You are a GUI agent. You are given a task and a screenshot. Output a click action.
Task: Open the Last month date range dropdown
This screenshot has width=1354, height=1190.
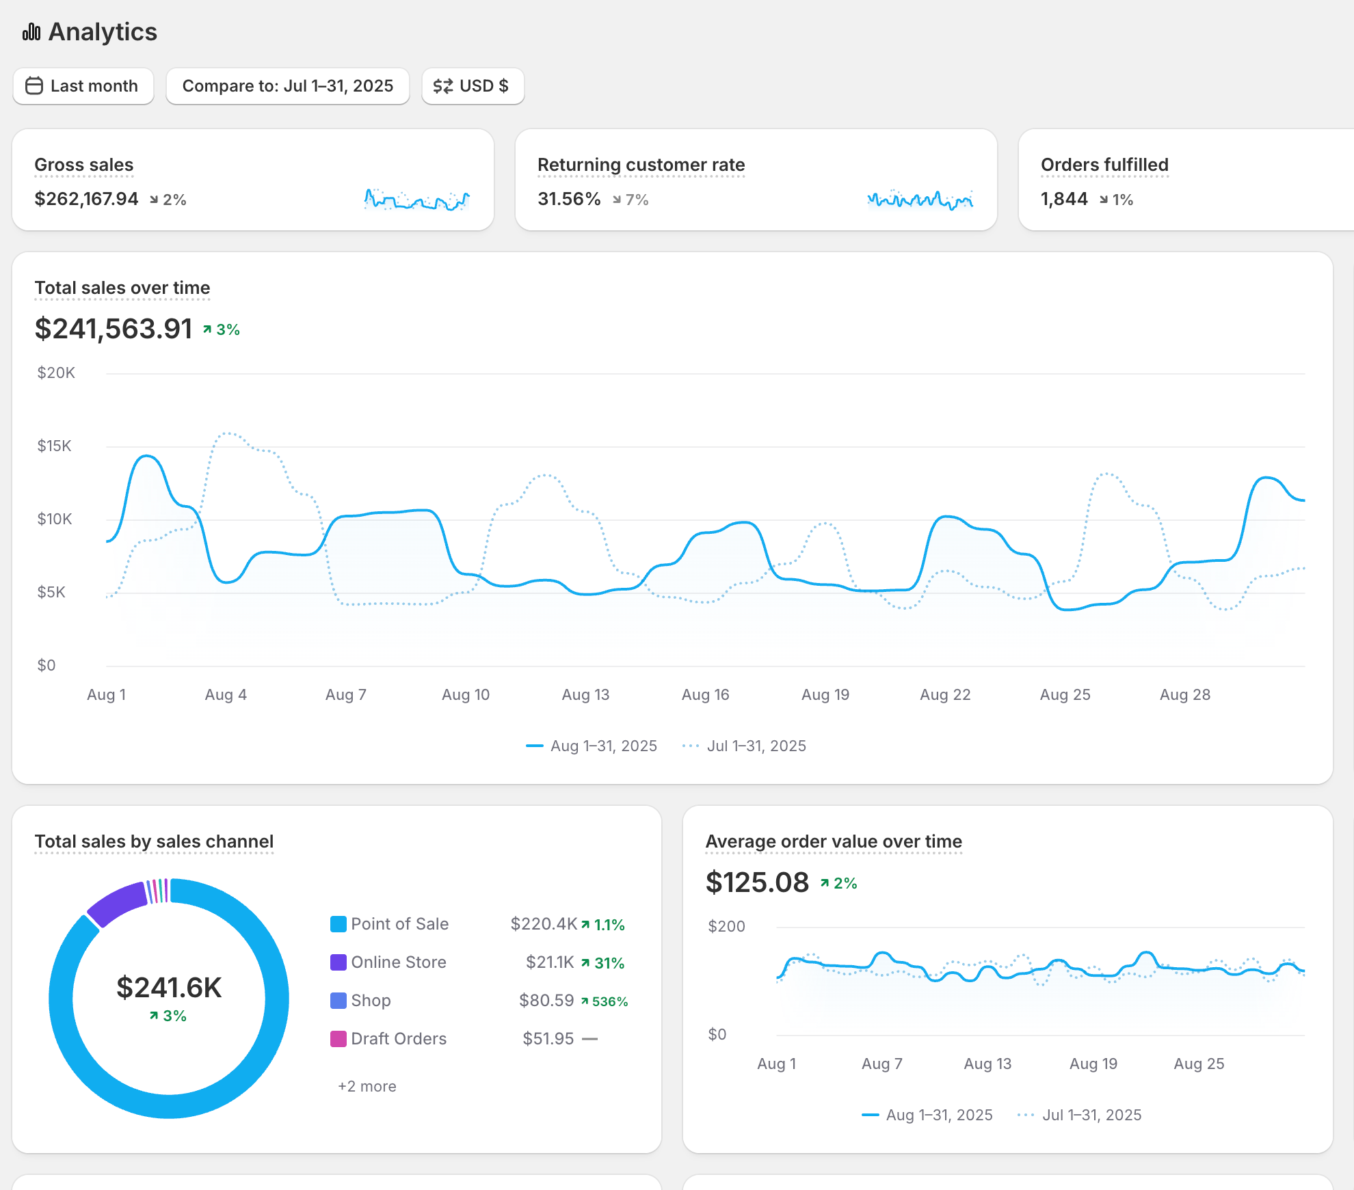pos(83,86)
